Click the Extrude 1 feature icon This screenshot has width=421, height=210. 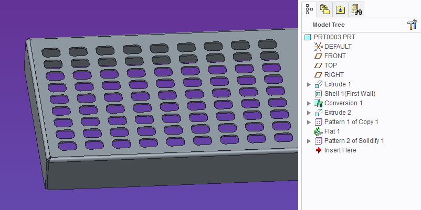click(x=319, y=84)
